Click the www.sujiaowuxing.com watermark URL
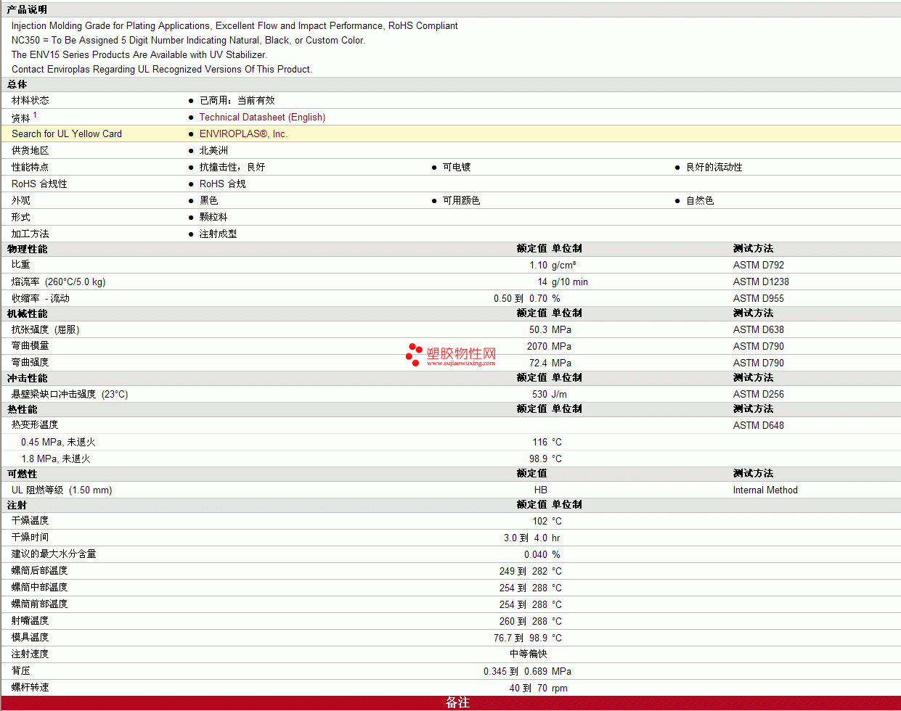This screenshot has width=901, height=711. coord(460,363)
